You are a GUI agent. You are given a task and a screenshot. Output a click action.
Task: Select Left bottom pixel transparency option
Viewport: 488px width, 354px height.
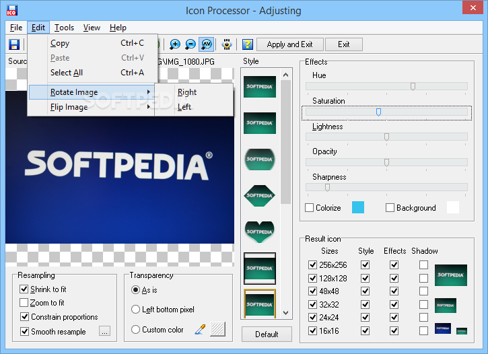(135, 309)
